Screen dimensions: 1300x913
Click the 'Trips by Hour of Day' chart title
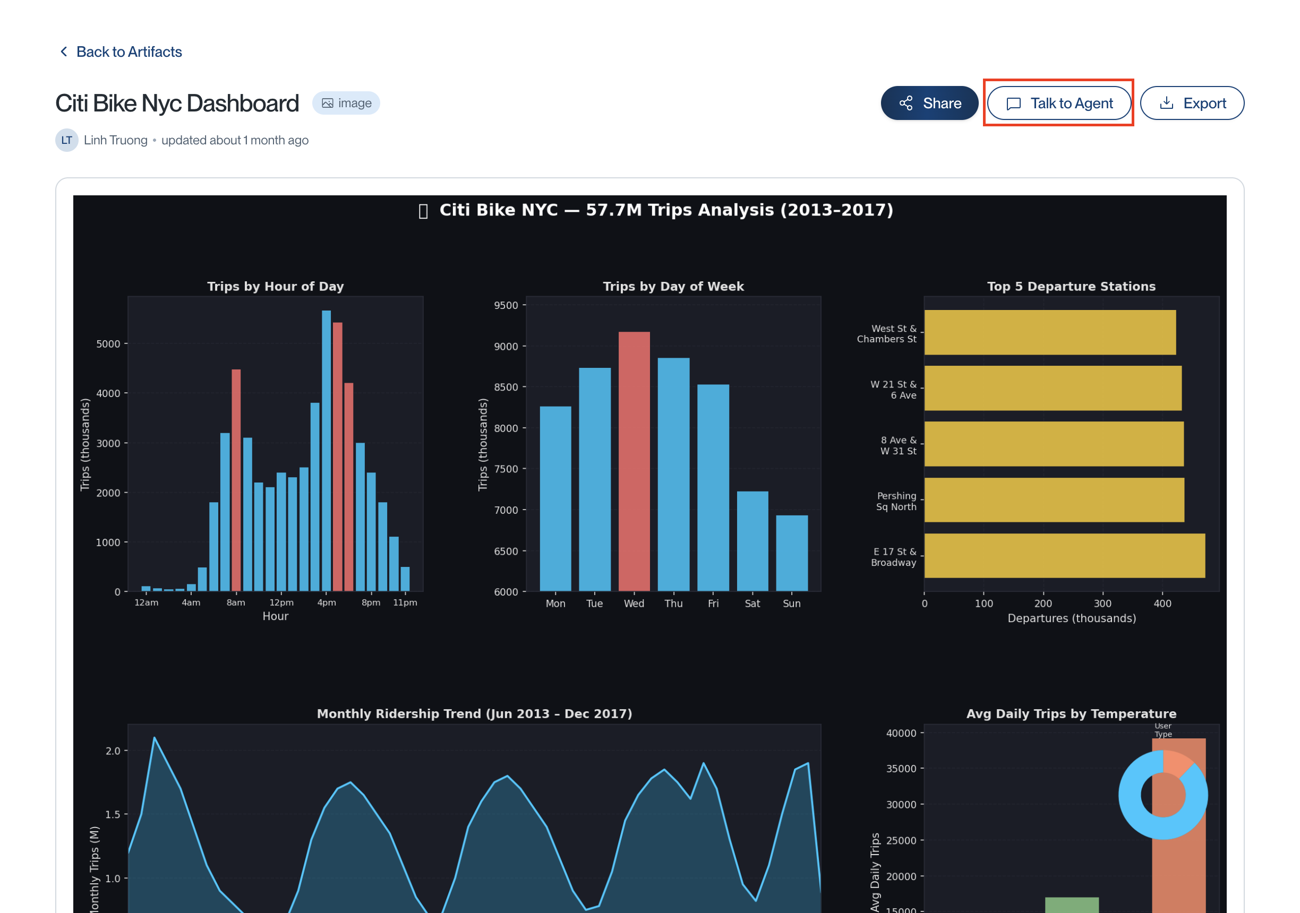coord(275,287)
